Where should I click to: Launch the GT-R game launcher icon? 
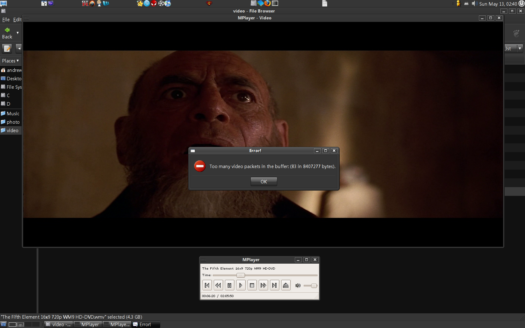point(85,3)
